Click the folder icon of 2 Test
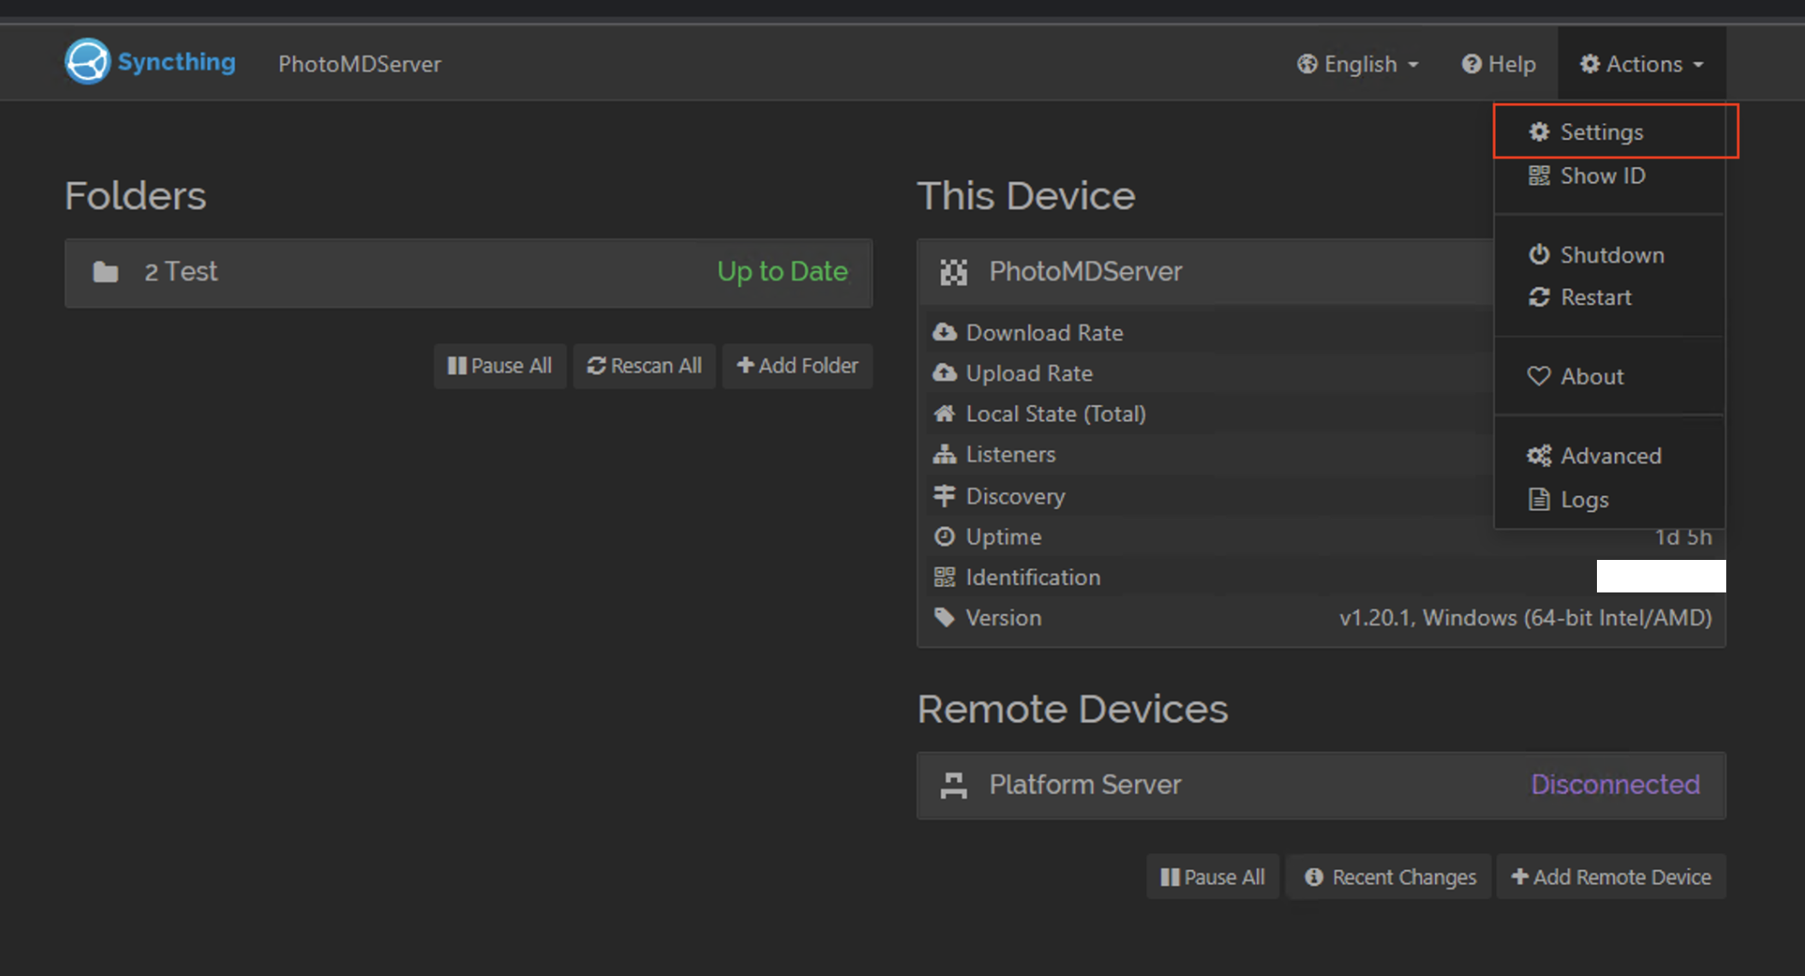Viewport: 1805px width, 976px height. [105, 272]
